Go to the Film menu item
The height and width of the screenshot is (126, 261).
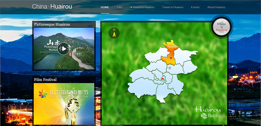click(119, 7)
